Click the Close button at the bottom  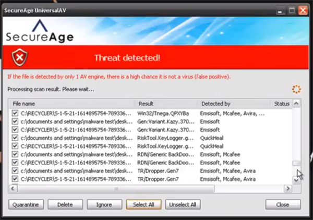tap(283, 205)
